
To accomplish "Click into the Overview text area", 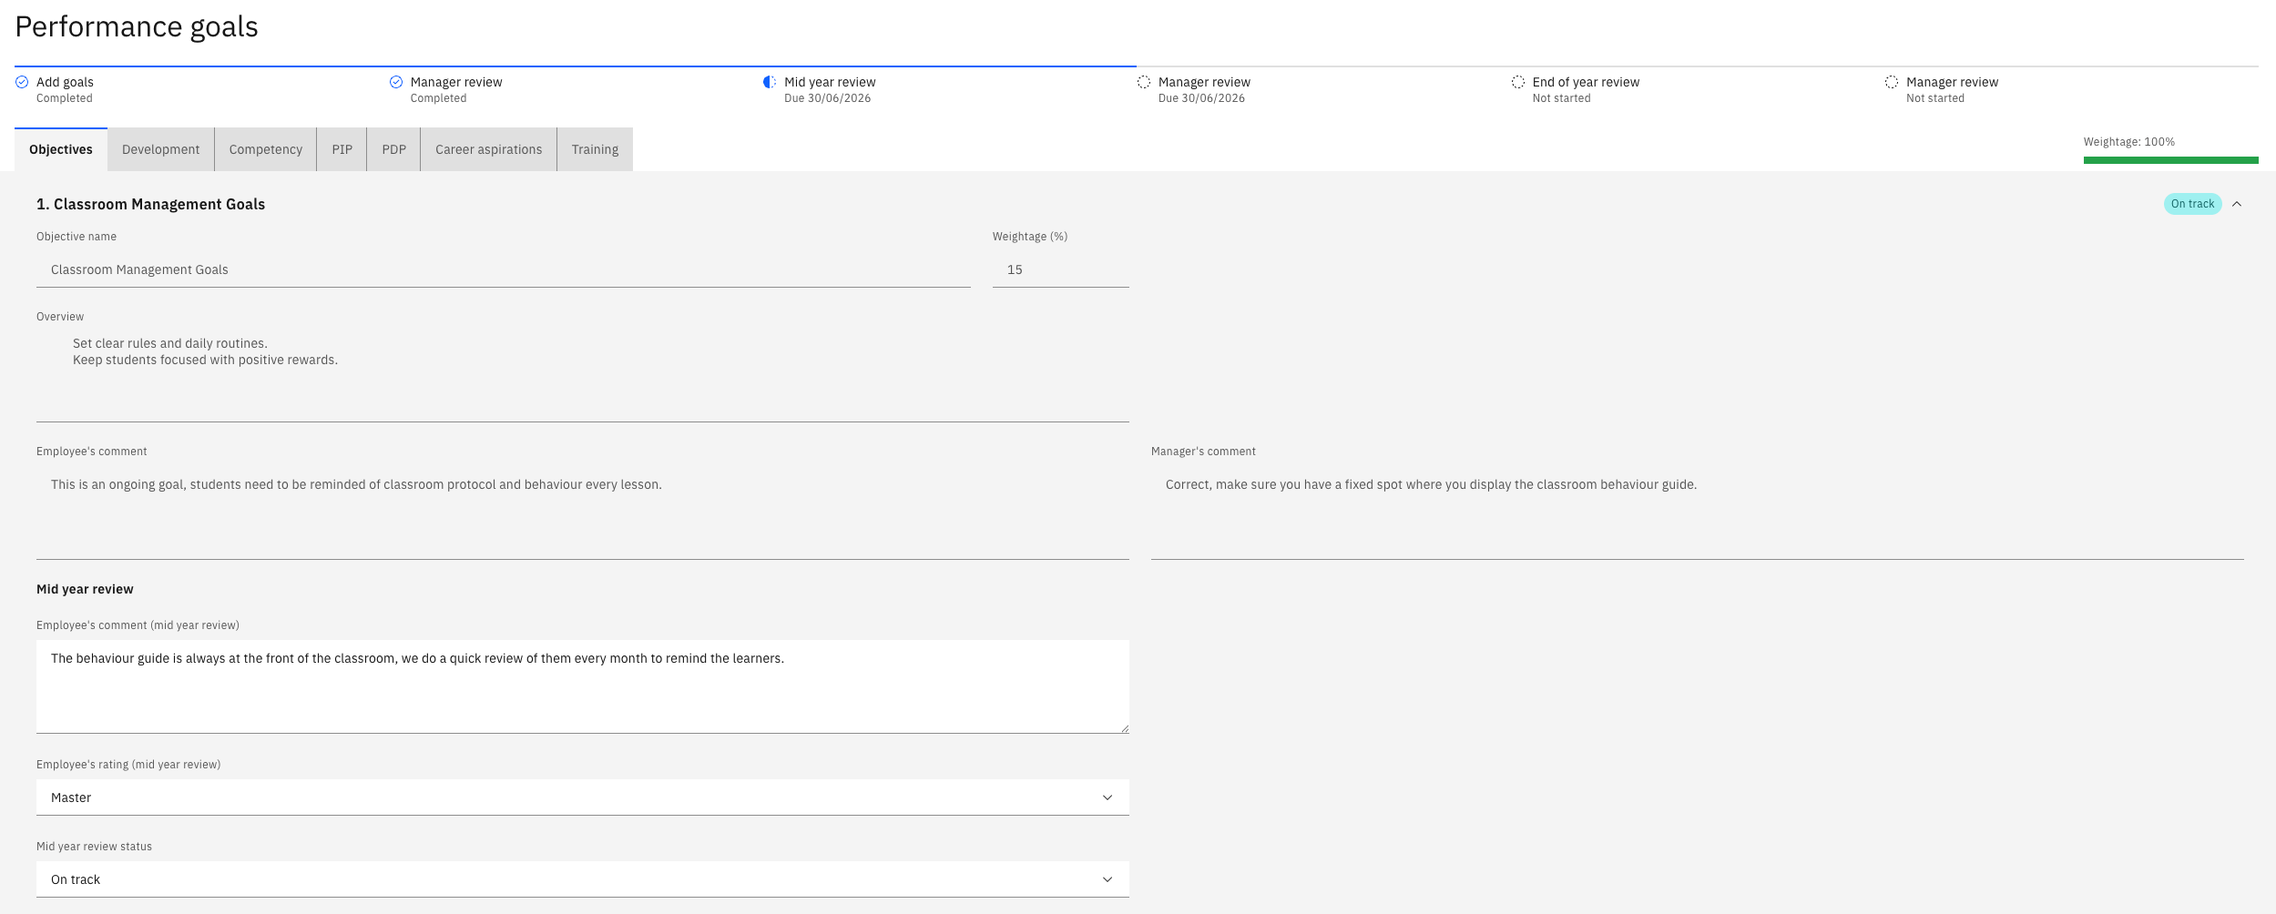I will (x=583, y=375).
